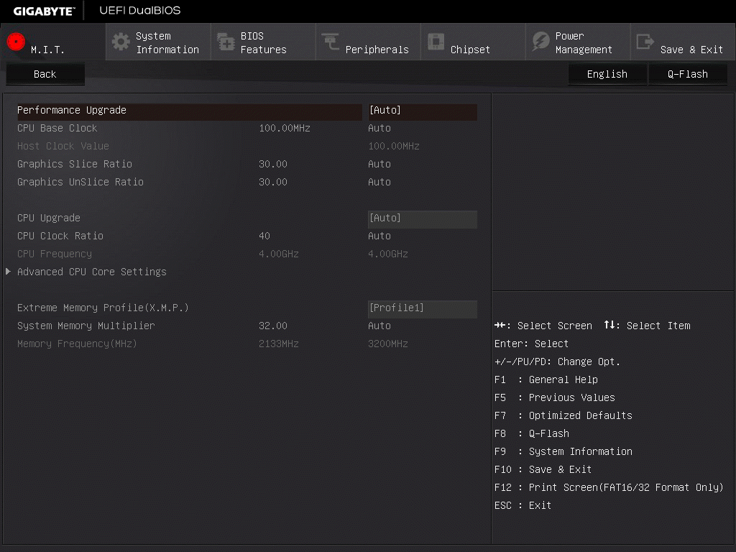
Task: Click the CPU Clock Ratio 40 value
Action: tap(264, 236)
